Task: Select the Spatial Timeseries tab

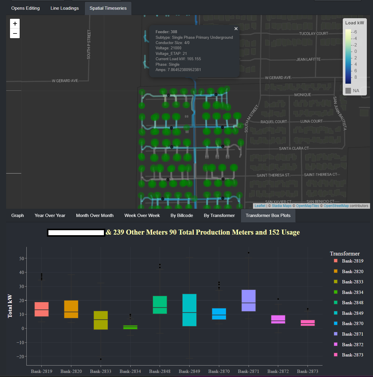Action: click(x=108, y=8)
